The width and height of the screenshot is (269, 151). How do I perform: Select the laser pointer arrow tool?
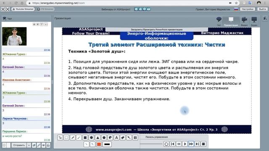pos(129,138)
